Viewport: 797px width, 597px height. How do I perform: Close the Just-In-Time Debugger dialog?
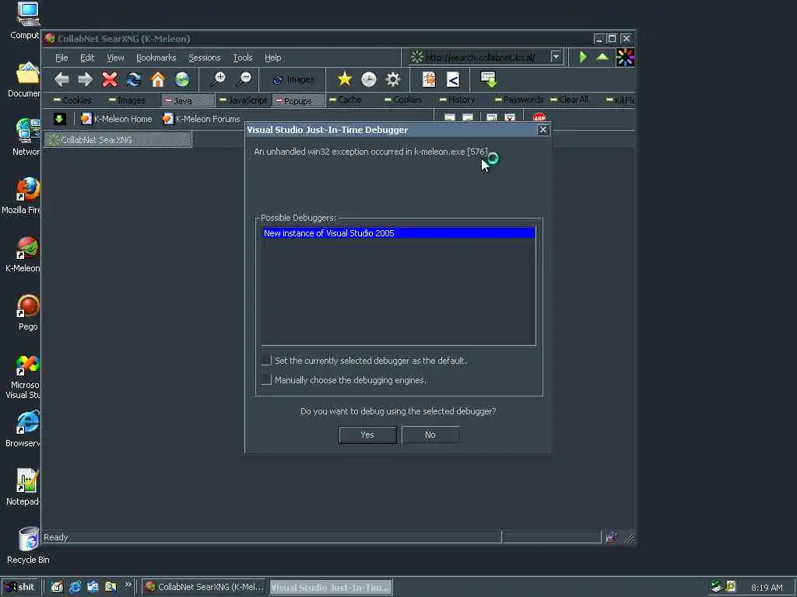(x=542, y=130)
